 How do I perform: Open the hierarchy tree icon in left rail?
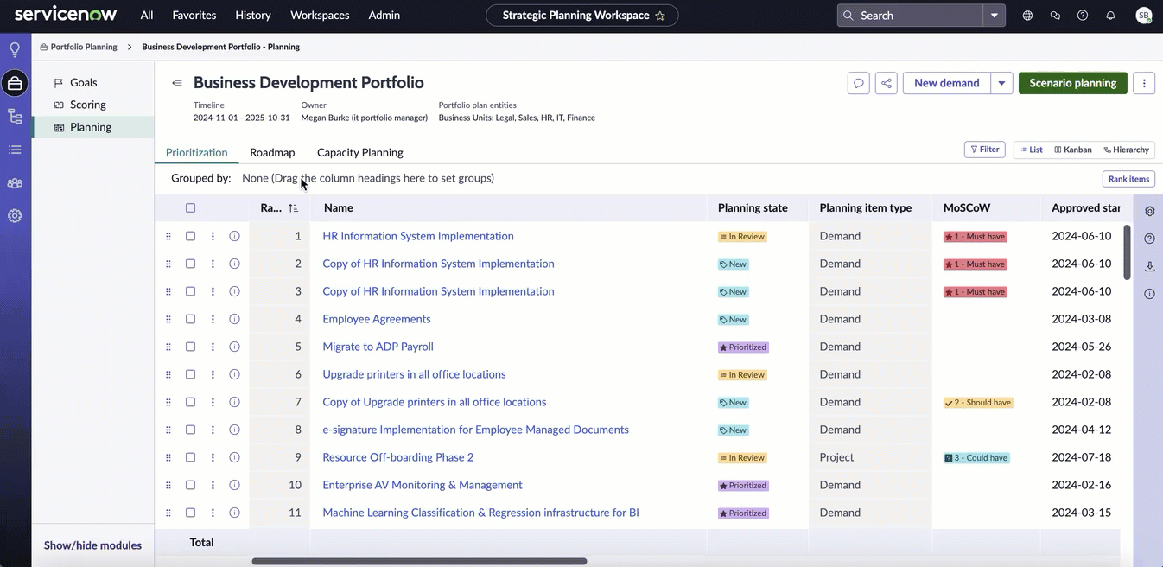(x=15, y=117)
